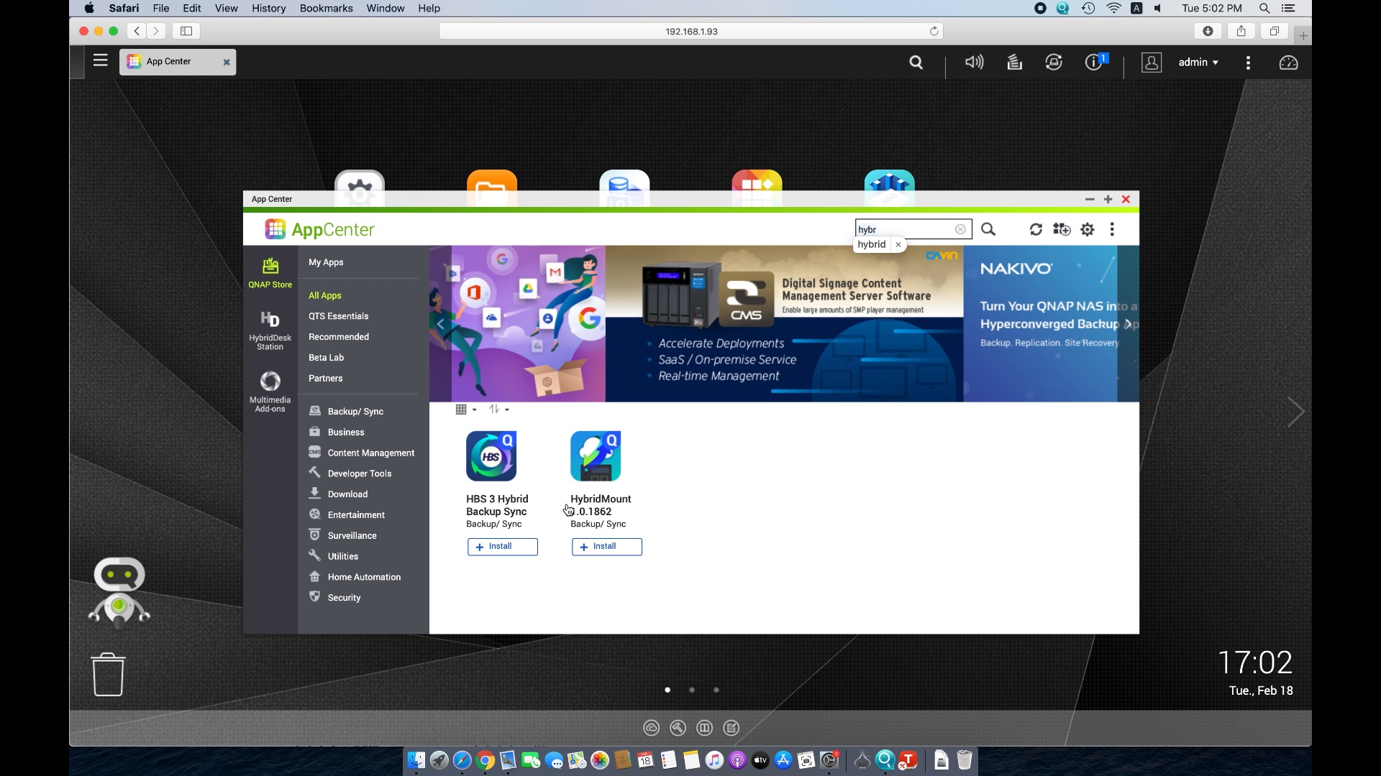1381x776 pixels.
Task: Open Surveillance category
Action: pos(342,535)
